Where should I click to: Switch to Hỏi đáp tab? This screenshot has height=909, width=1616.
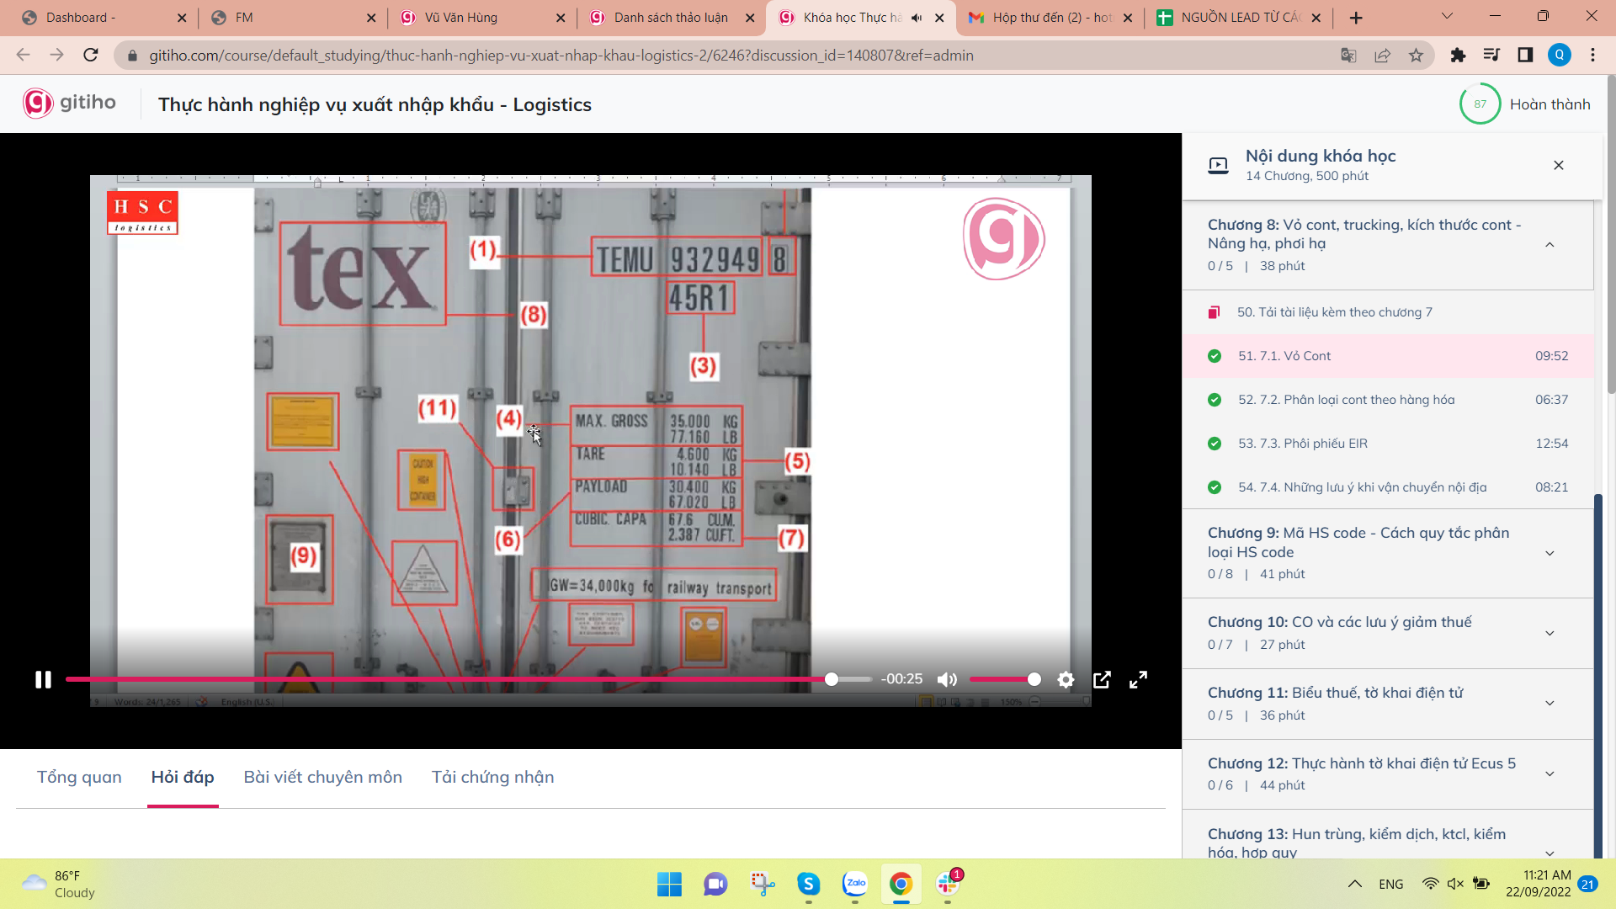183,777
